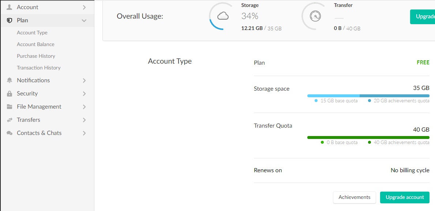Expand the Account section chevron
This screenshot has height=211, width=435.
84,7
